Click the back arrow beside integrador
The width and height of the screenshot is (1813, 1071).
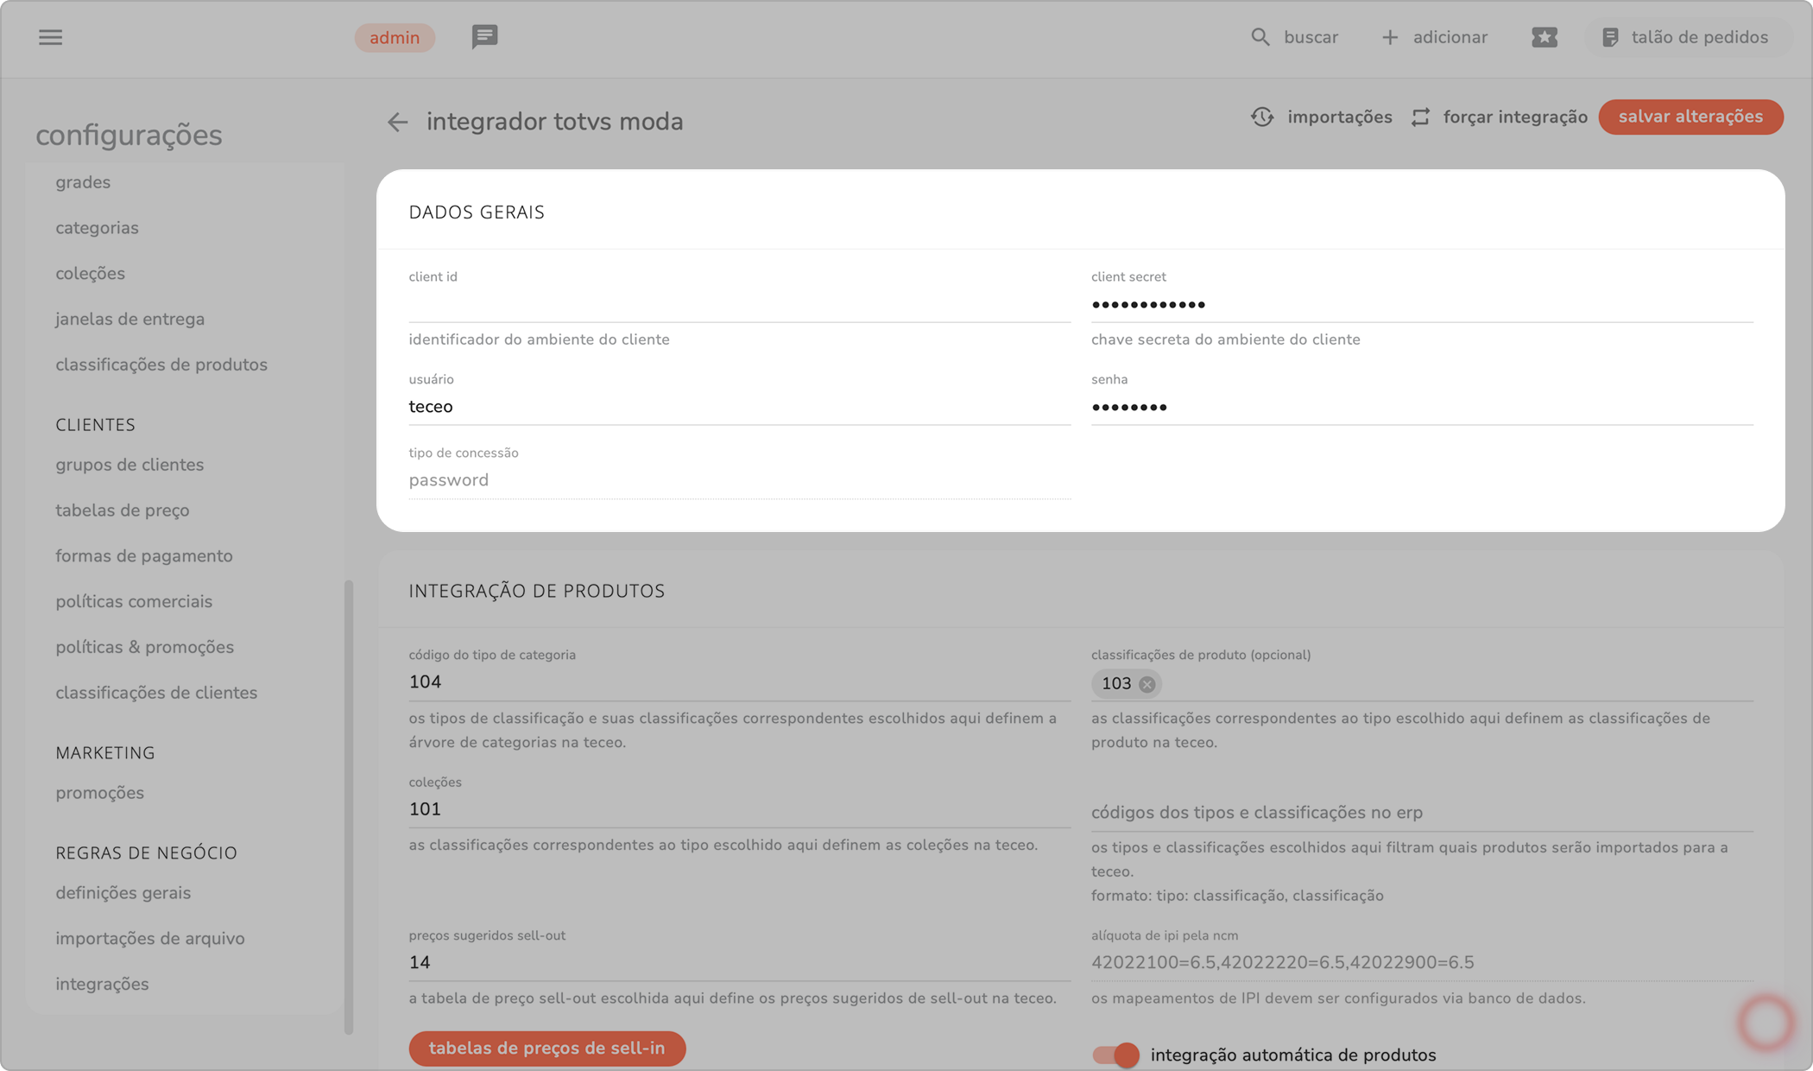[x=397, y=122]
